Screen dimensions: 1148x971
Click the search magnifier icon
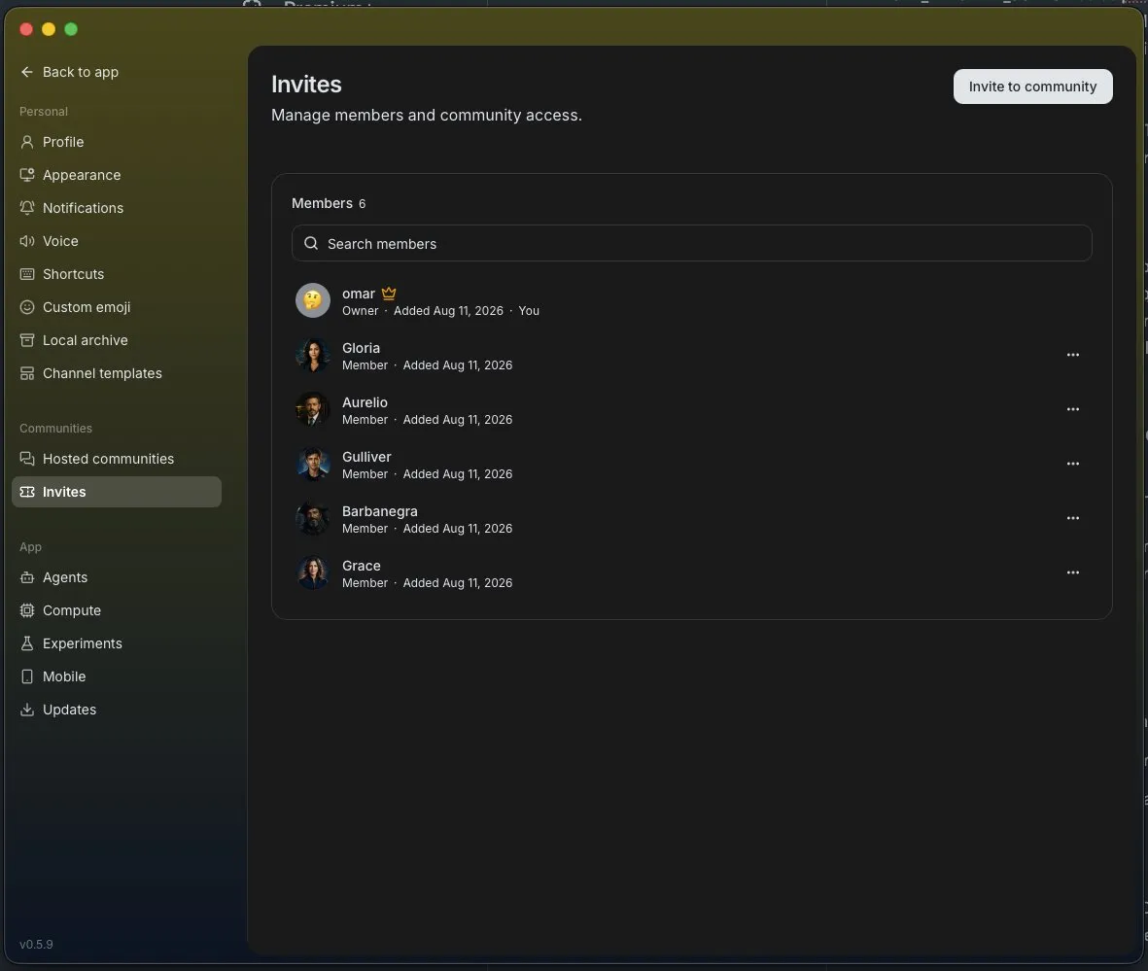[x=311, y=243]
